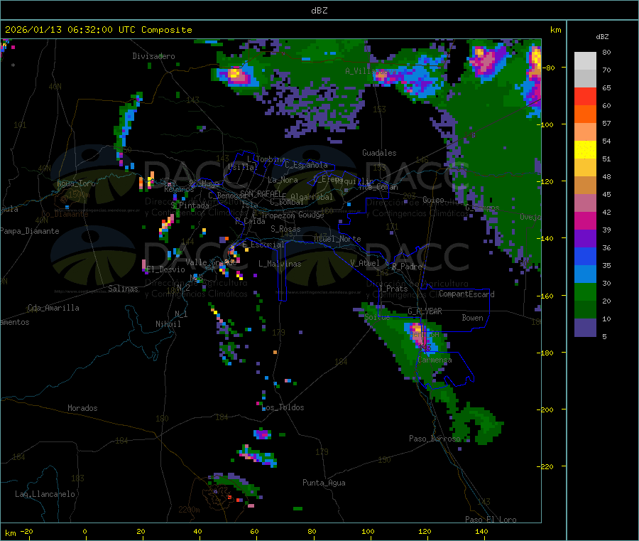Click the 'Atuel_Norte' map label
The height and width of the screenshot is (541, 639).
click(337, 239)
